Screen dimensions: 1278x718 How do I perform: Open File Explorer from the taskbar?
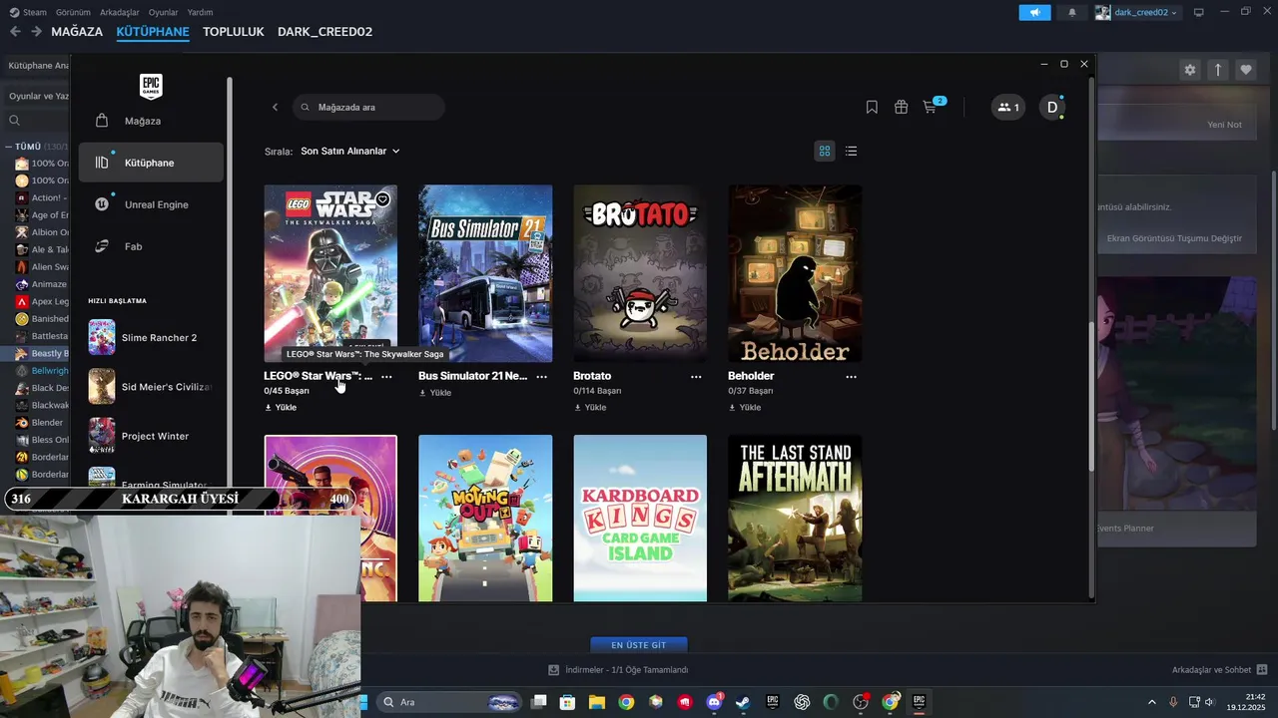tap(596, 702)
